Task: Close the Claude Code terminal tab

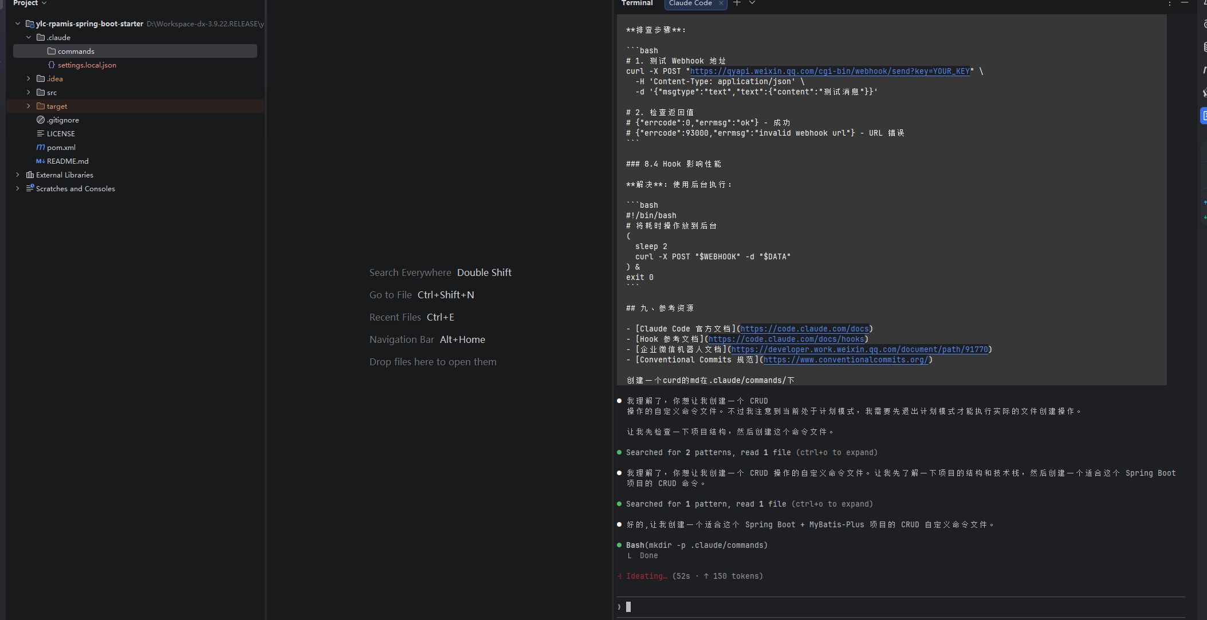Action: coord(721,3)
